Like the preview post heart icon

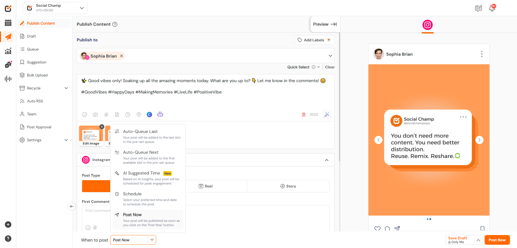click(377, 229)
